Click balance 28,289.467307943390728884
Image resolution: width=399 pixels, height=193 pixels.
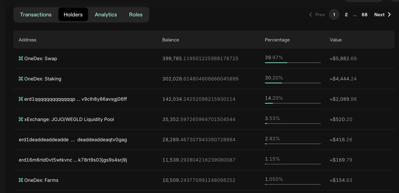click(199, 140)
